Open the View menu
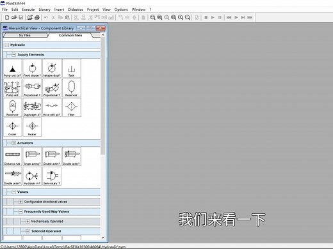The image size is (333, 249). point(106,10)
